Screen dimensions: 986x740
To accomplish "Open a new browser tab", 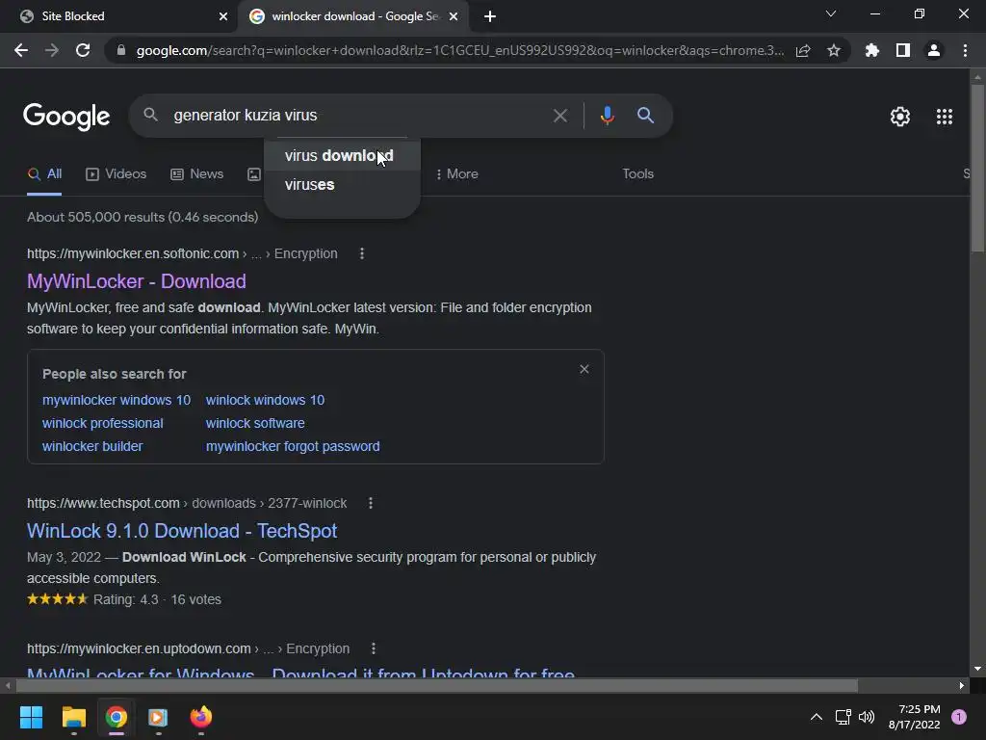I will (x=490, y=16).
